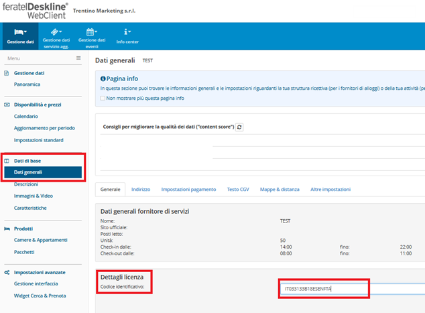425x313 pixels.
Task: Open Gestione interfaccia link
Action: [36, 284]
